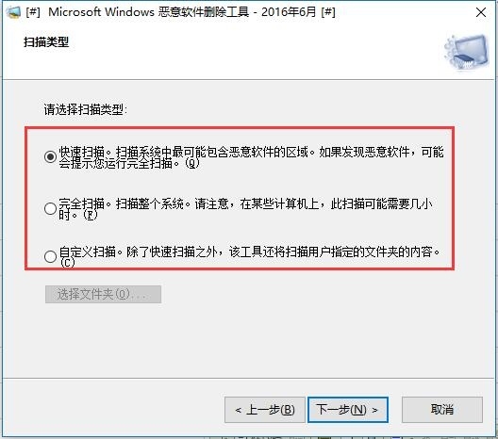This screenshot has height=439, width=498.
Task: Click the (F) shortcut hint of full scan
Action: (90, 215)
